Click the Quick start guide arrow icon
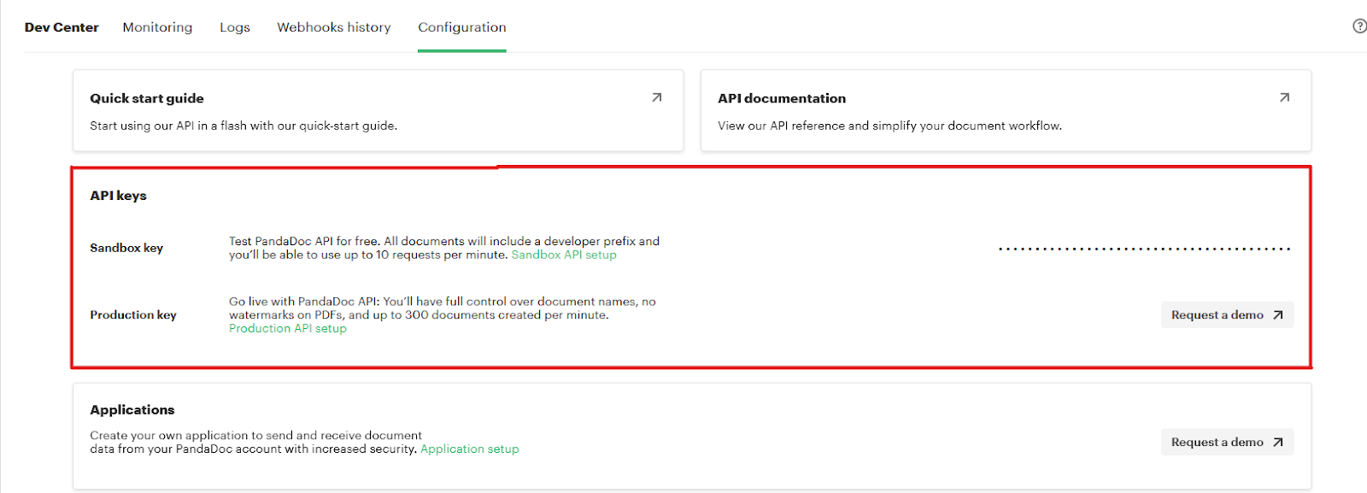 pos(657,97)
